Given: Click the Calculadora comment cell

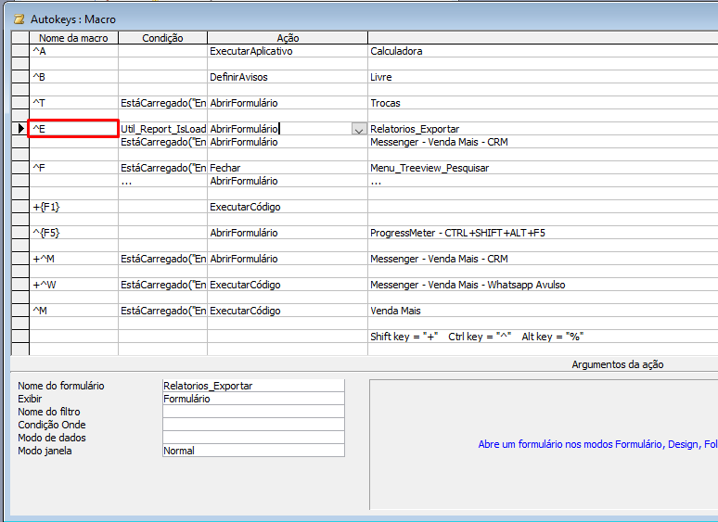Looking at the screenshot, I should click(x=543, y=51).
